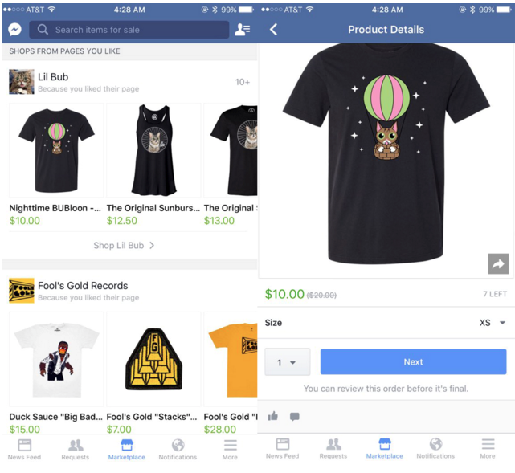Go back using the Product Details arrow
The width and height of the screenshot is (515, 473).
[x=274, y=30]
